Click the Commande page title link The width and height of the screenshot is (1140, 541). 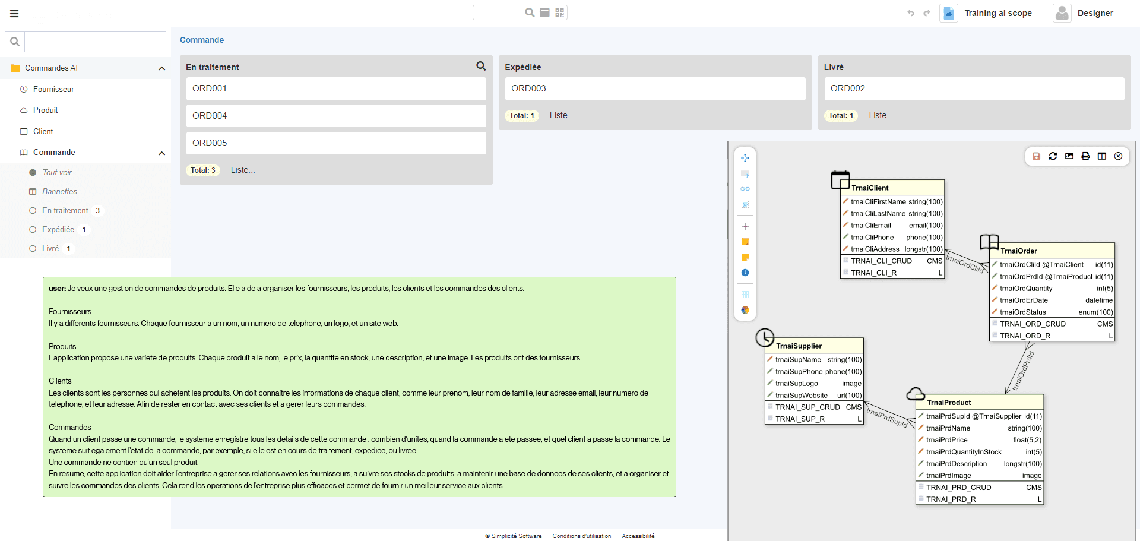click(x=202, y=40)
